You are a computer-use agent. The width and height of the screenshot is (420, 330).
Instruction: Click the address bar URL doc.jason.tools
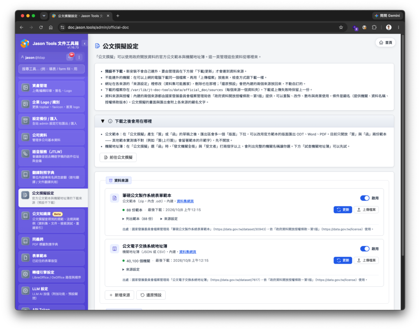(98, 27)
